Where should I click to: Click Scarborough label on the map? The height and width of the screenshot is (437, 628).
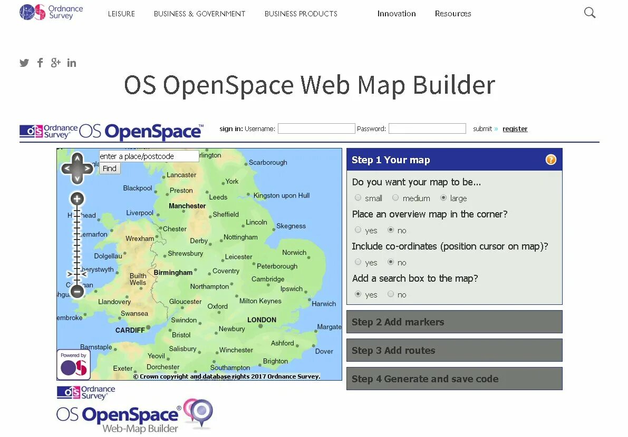(x=268, y=162)
